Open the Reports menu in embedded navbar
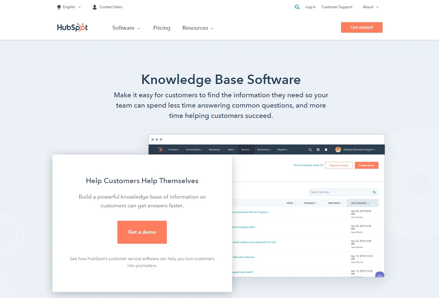439x298 pixels. 283,150
